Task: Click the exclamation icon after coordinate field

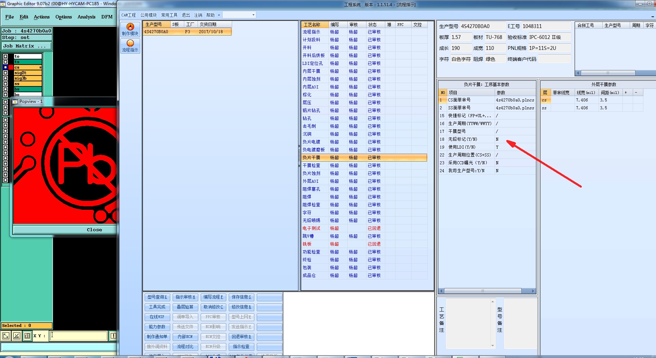Action: tap(113, 336)
